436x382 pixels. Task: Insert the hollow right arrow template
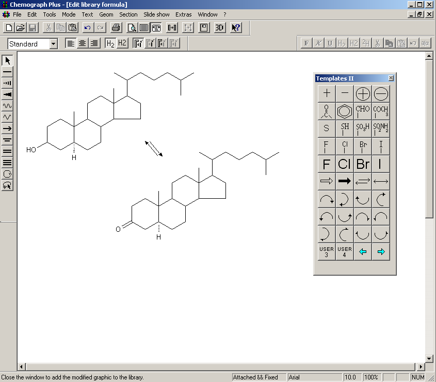point(327,181)
